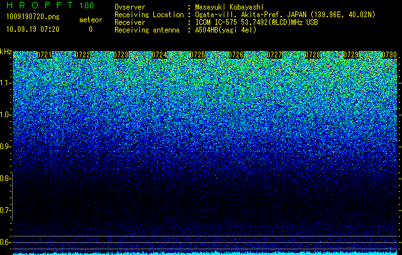Screen dimensions: 402x255
Task: Click the A504HB(yagi 4el) antenna text
Action: [226, 30]
